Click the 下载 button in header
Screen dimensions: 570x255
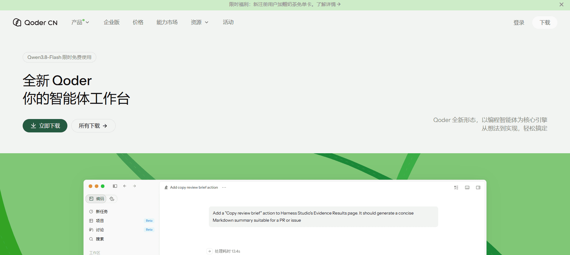coord(545,23)
